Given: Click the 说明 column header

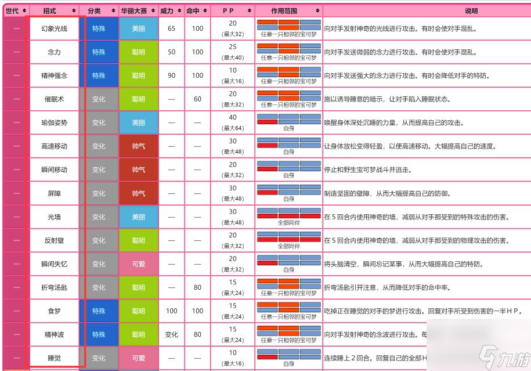Looking at the screenshot, I should 471,11.
